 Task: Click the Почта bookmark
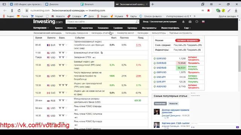[x=23, y=16]
